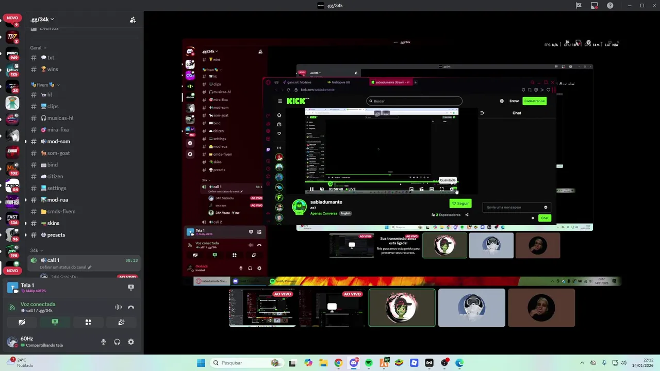Open the Discord help icon in the title bar
Screen dimensions: 660x371
[610, 6]
